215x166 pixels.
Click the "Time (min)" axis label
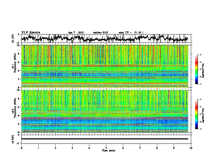click(x=109, y=151)
